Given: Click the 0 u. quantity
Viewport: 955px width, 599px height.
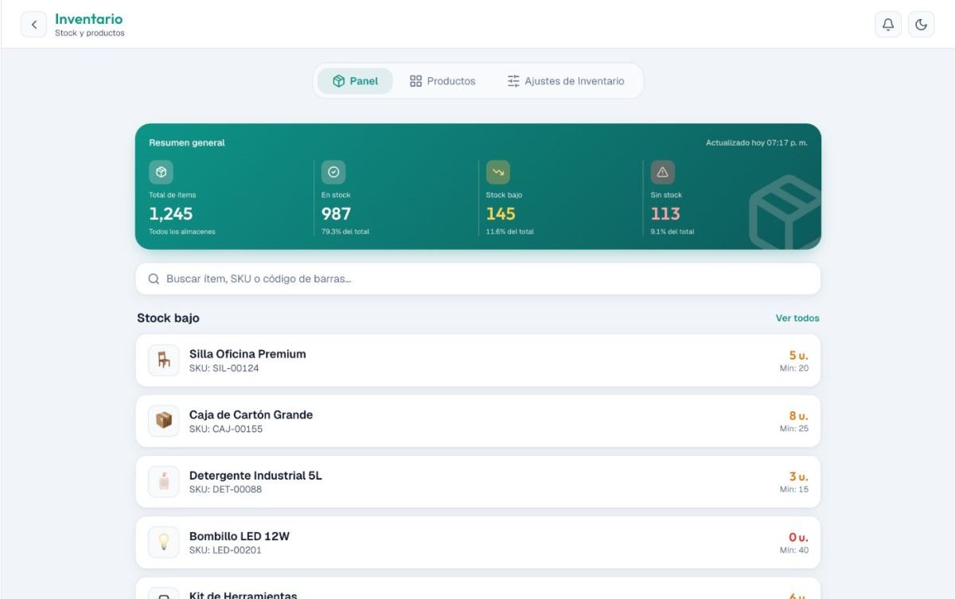Looking at the screenshot, I should coord(798,537).
